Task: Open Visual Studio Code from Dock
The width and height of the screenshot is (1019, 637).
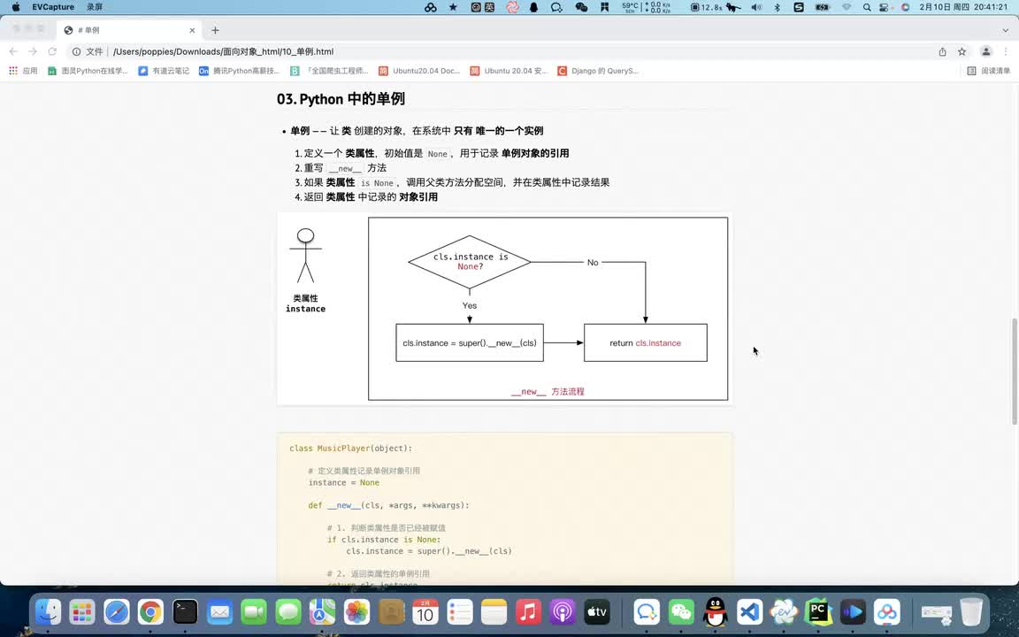Action: tap(749, 611)
